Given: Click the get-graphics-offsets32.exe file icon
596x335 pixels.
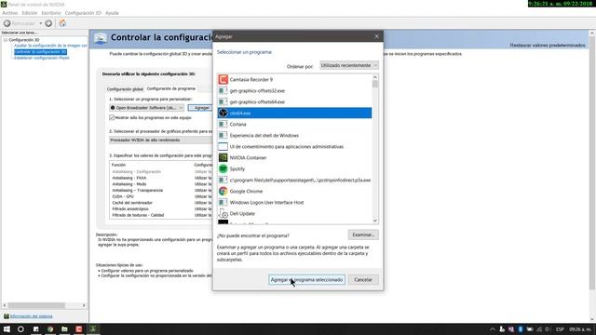Looking at the screenshot, I should (x=223, y=91).
